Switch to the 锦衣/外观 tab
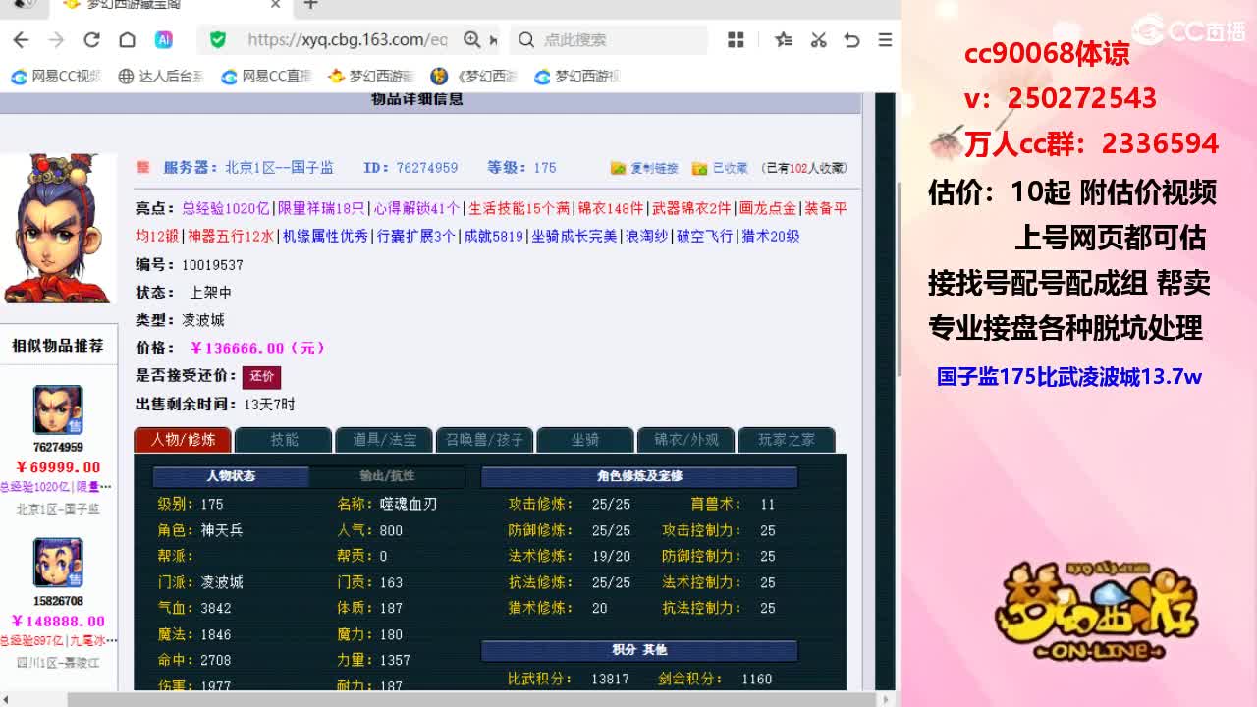Viewport: 1257px width, 707px height. [x=685, y=440]
